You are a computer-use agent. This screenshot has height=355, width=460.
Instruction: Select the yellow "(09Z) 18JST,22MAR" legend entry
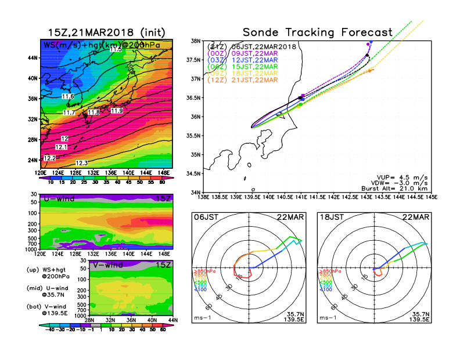point(243,74)
